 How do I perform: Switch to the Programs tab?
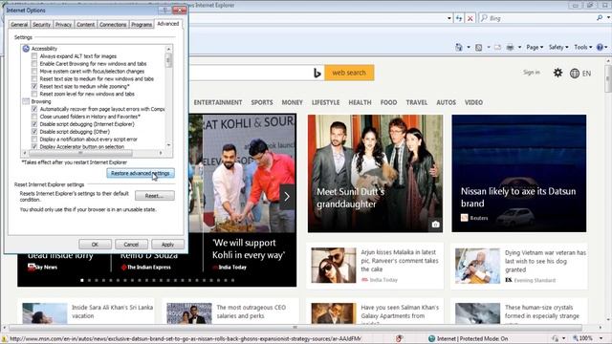(142, 24)
